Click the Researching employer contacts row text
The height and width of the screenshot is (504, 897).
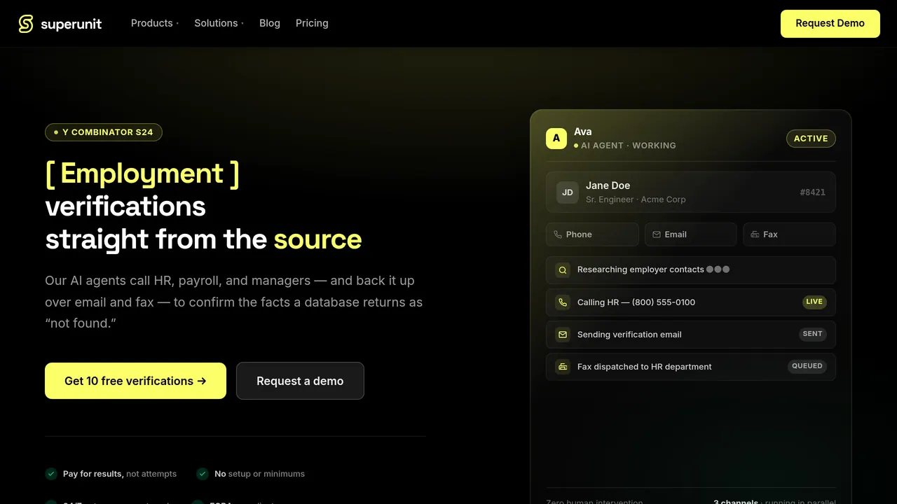pos(641,269)
